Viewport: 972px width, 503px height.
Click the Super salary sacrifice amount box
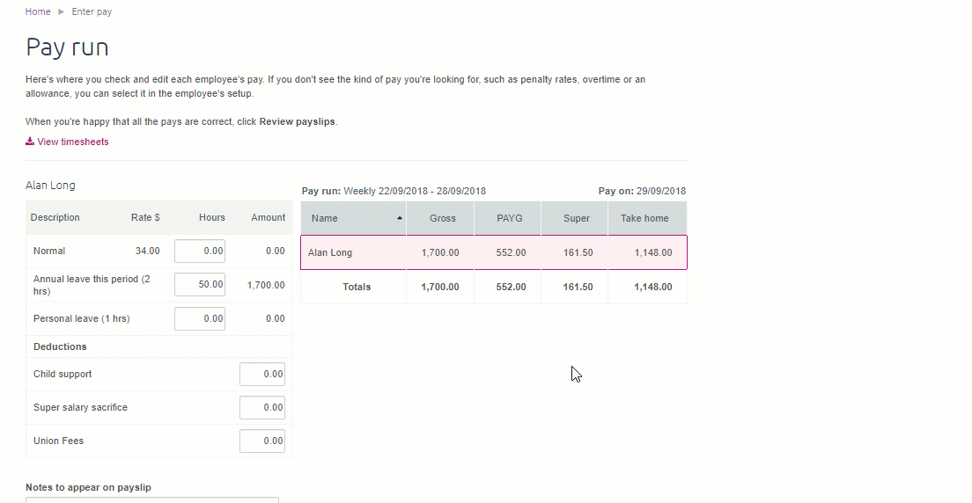pos(262,407)
